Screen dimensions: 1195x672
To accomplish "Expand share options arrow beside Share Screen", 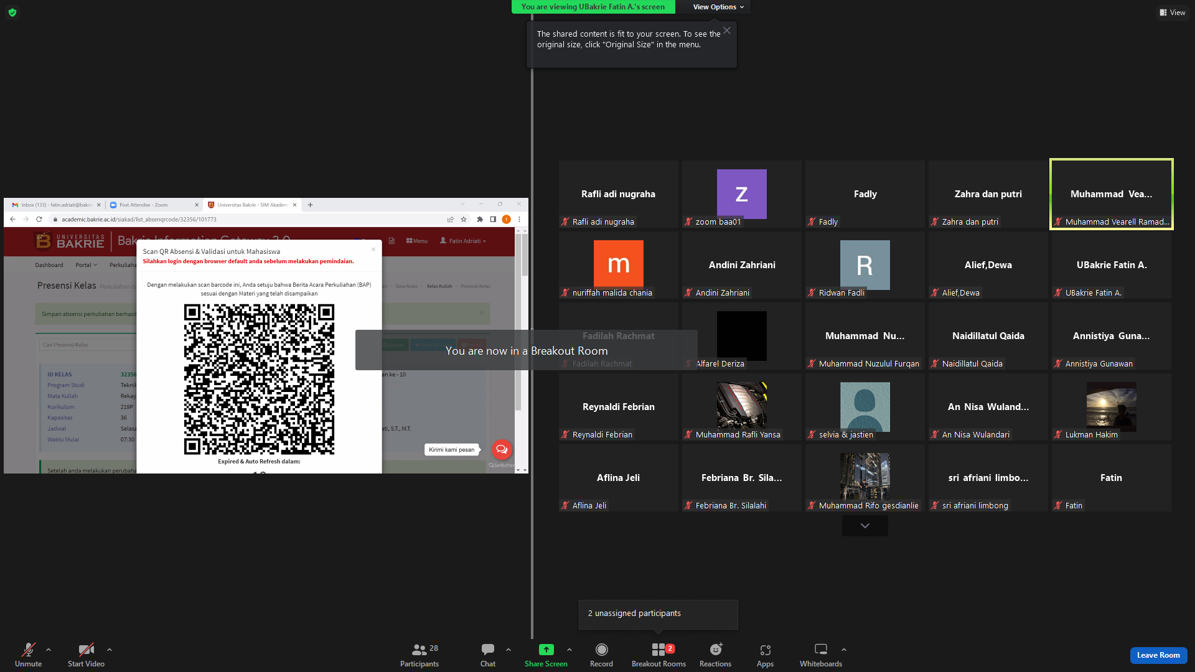I will coord(569,650).
